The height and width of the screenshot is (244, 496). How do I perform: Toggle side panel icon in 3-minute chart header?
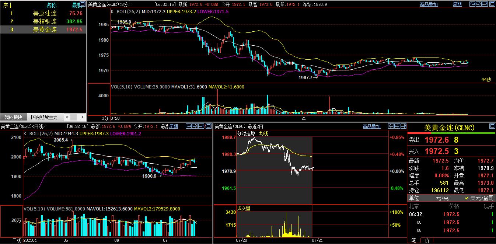485,4
